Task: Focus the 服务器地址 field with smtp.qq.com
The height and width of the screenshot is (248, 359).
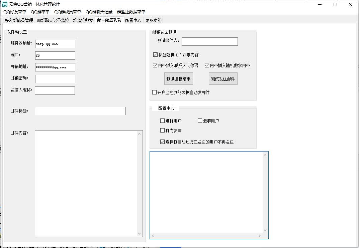Action: pos(55,44)
